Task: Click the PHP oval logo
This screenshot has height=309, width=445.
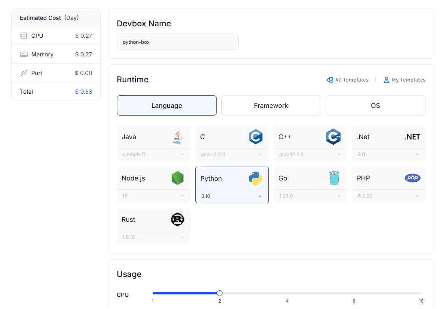Action: coord(413,178)
